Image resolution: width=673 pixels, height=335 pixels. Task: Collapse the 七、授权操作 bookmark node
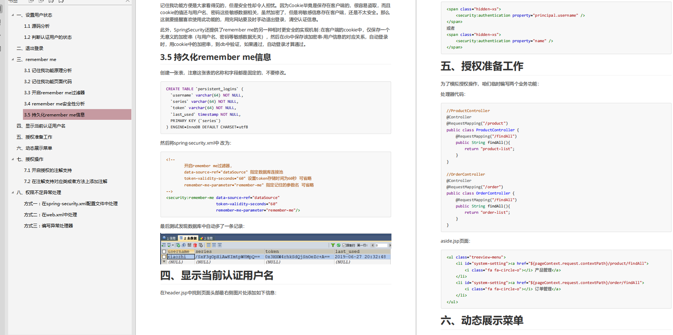pos(13,159)
